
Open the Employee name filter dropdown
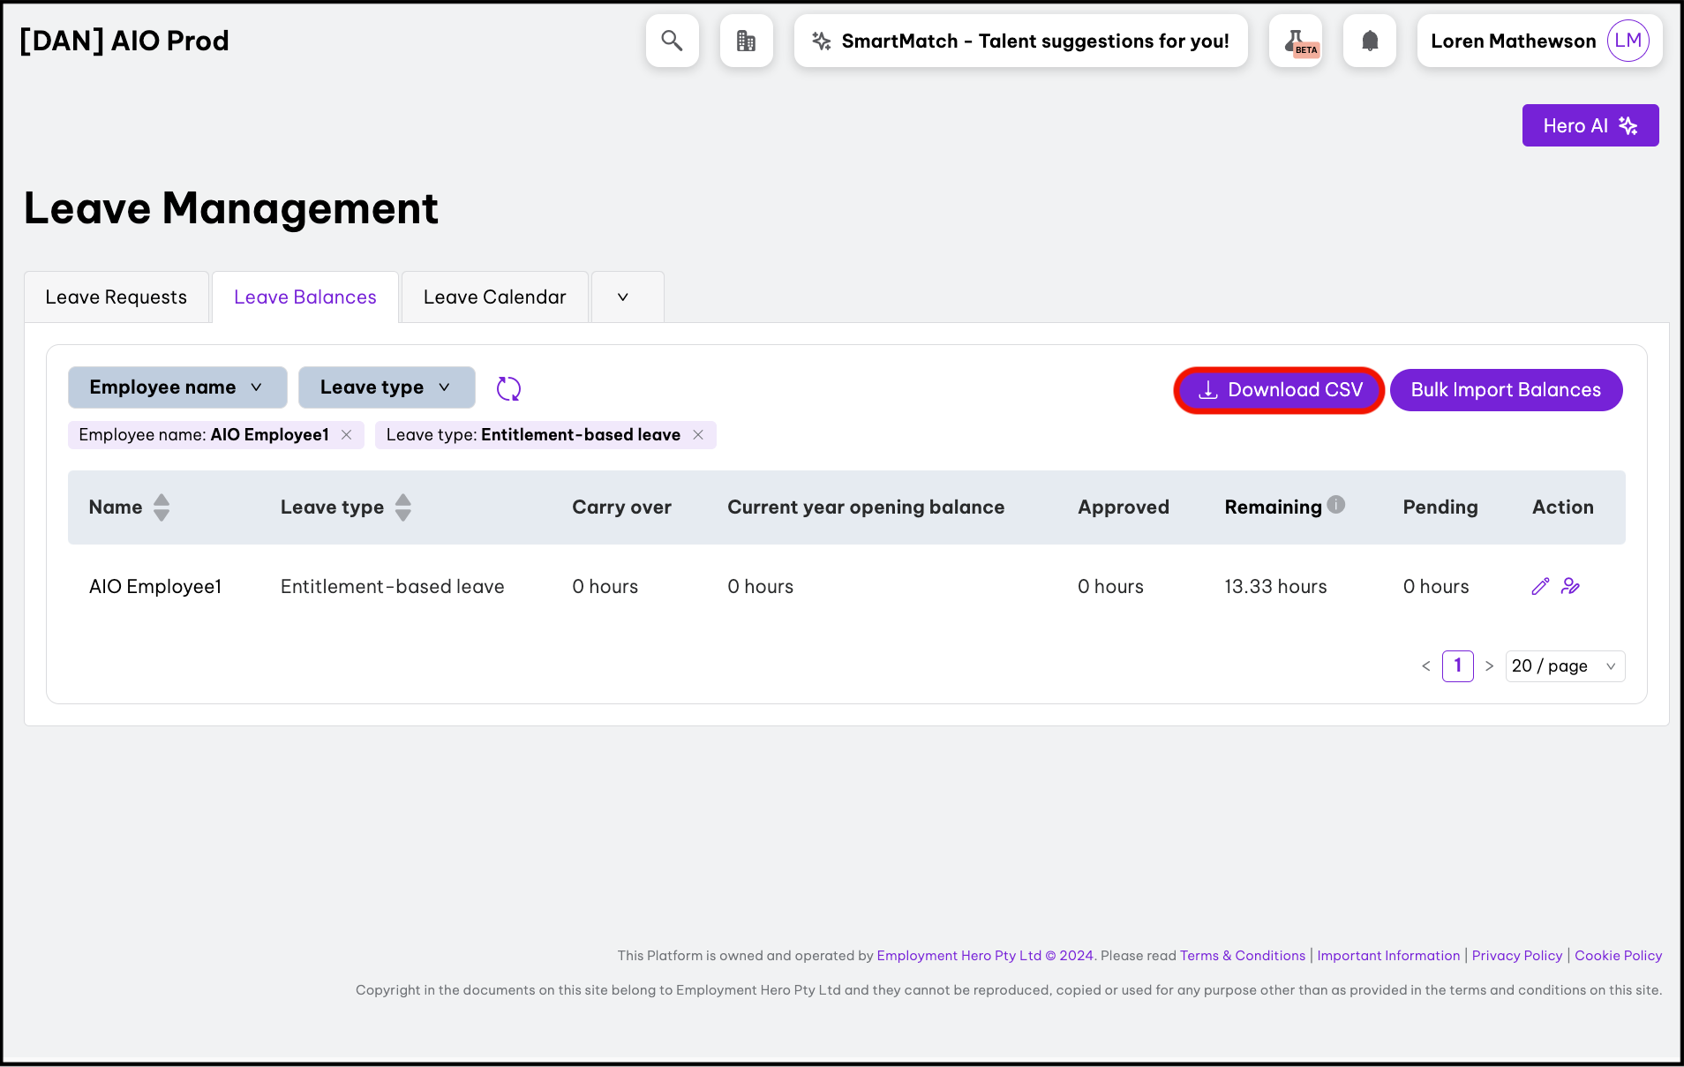[x=177, y=387]
